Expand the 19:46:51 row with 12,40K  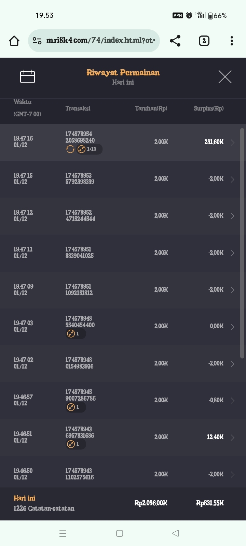pos(232,437)
